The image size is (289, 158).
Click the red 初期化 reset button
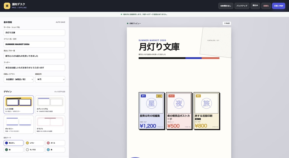coord(266,6)
